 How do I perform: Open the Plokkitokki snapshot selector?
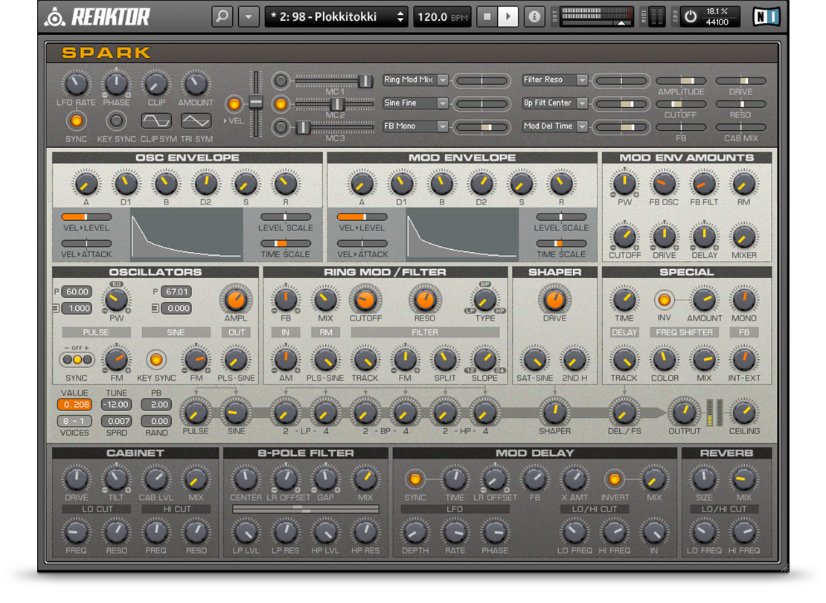coord(336,17)
